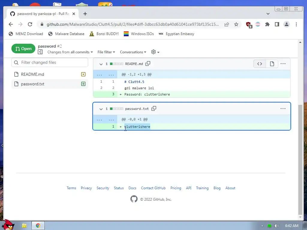This screenshot has height=230, width=307.
Task: Click the highlighted 'clutterishere' line in password.txt
Action: tap(192, 127)
